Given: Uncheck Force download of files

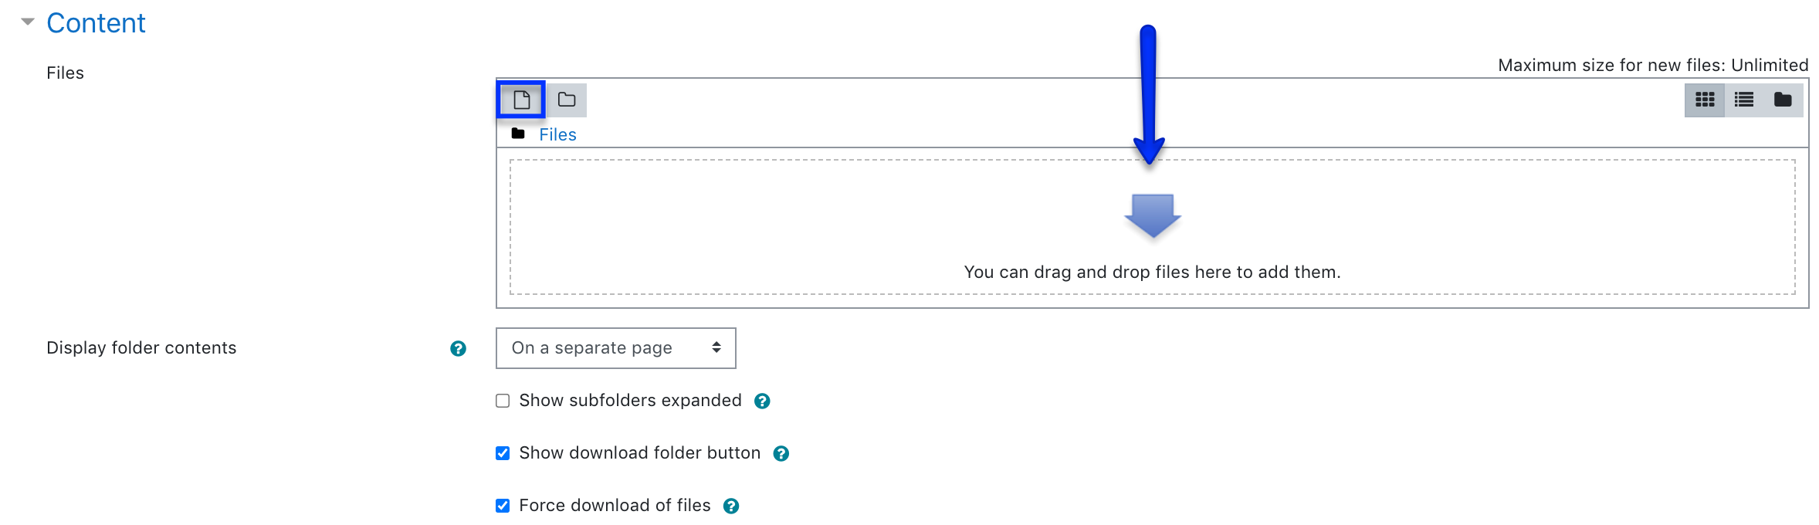Looking at the screenshot, I should pos(503,506).
